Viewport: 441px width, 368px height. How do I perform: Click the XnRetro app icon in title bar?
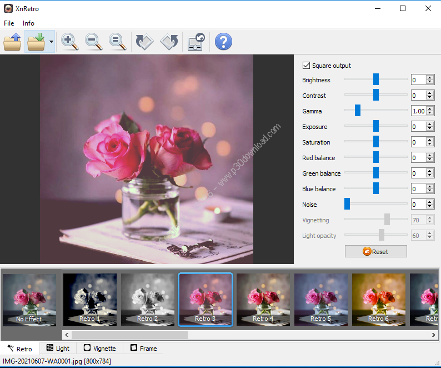[8, 8]
